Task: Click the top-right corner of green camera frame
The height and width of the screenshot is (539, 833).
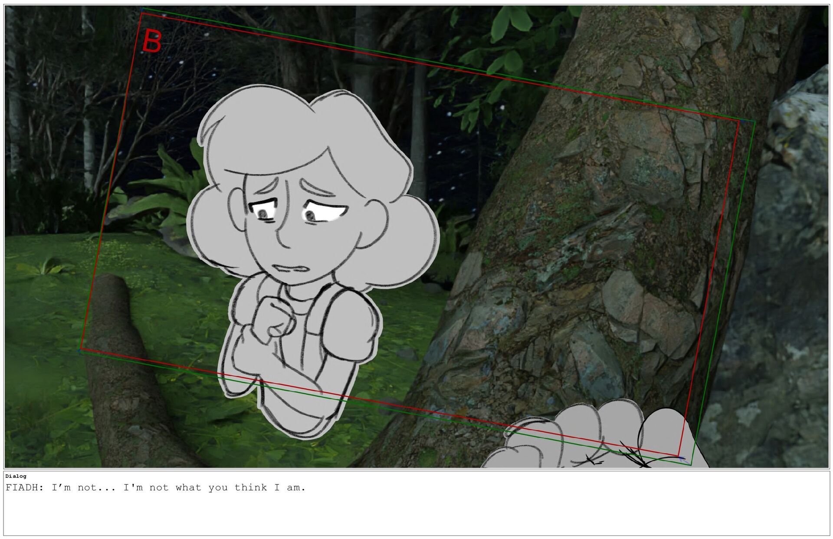Action: click(x=755, y=122)
